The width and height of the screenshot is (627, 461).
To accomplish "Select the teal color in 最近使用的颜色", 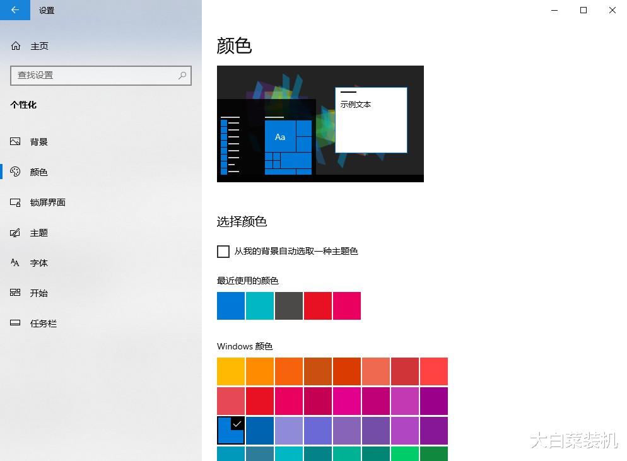I will [260, 305].
